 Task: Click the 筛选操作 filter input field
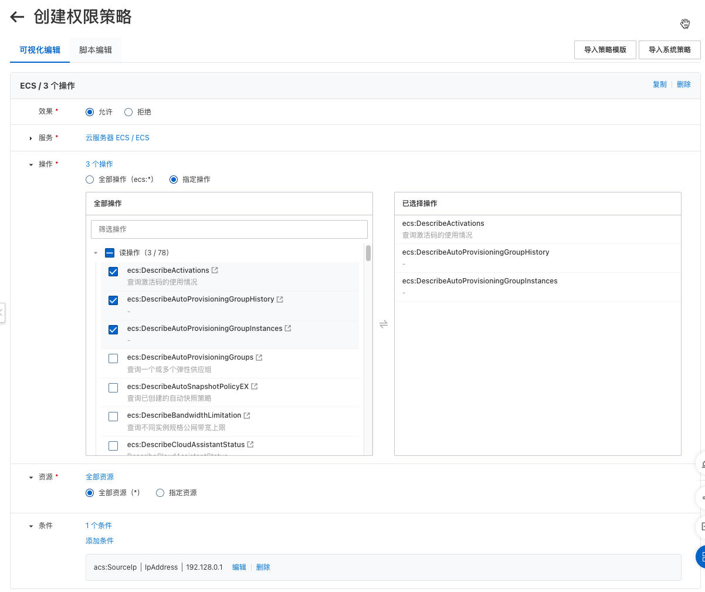229,229
